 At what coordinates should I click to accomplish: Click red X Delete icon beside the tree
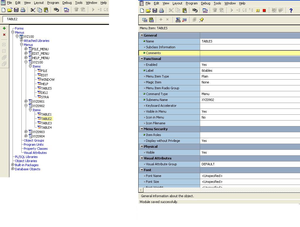coord(4,35)
